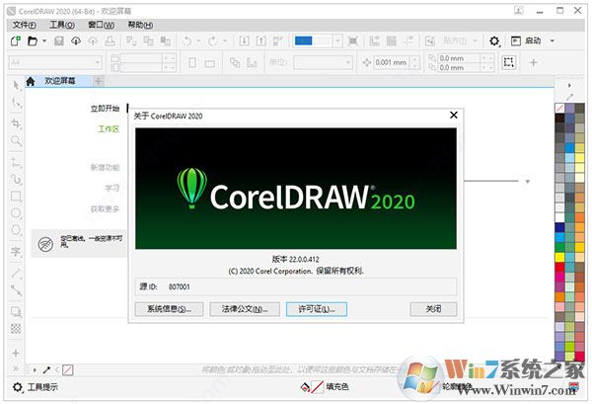
Task: Click the cloud upload icon
Action: tap(93, 40)
